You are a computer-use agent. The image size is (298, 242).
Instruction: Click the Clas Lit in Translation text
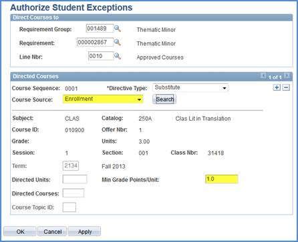click(203, 119)
